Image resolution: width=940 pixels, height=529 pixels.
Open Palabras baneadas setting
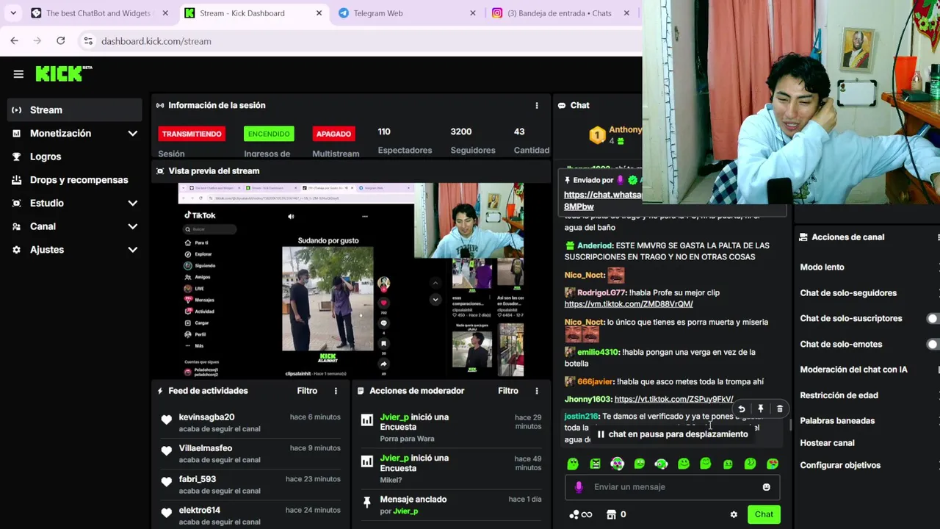pos(837,421)
